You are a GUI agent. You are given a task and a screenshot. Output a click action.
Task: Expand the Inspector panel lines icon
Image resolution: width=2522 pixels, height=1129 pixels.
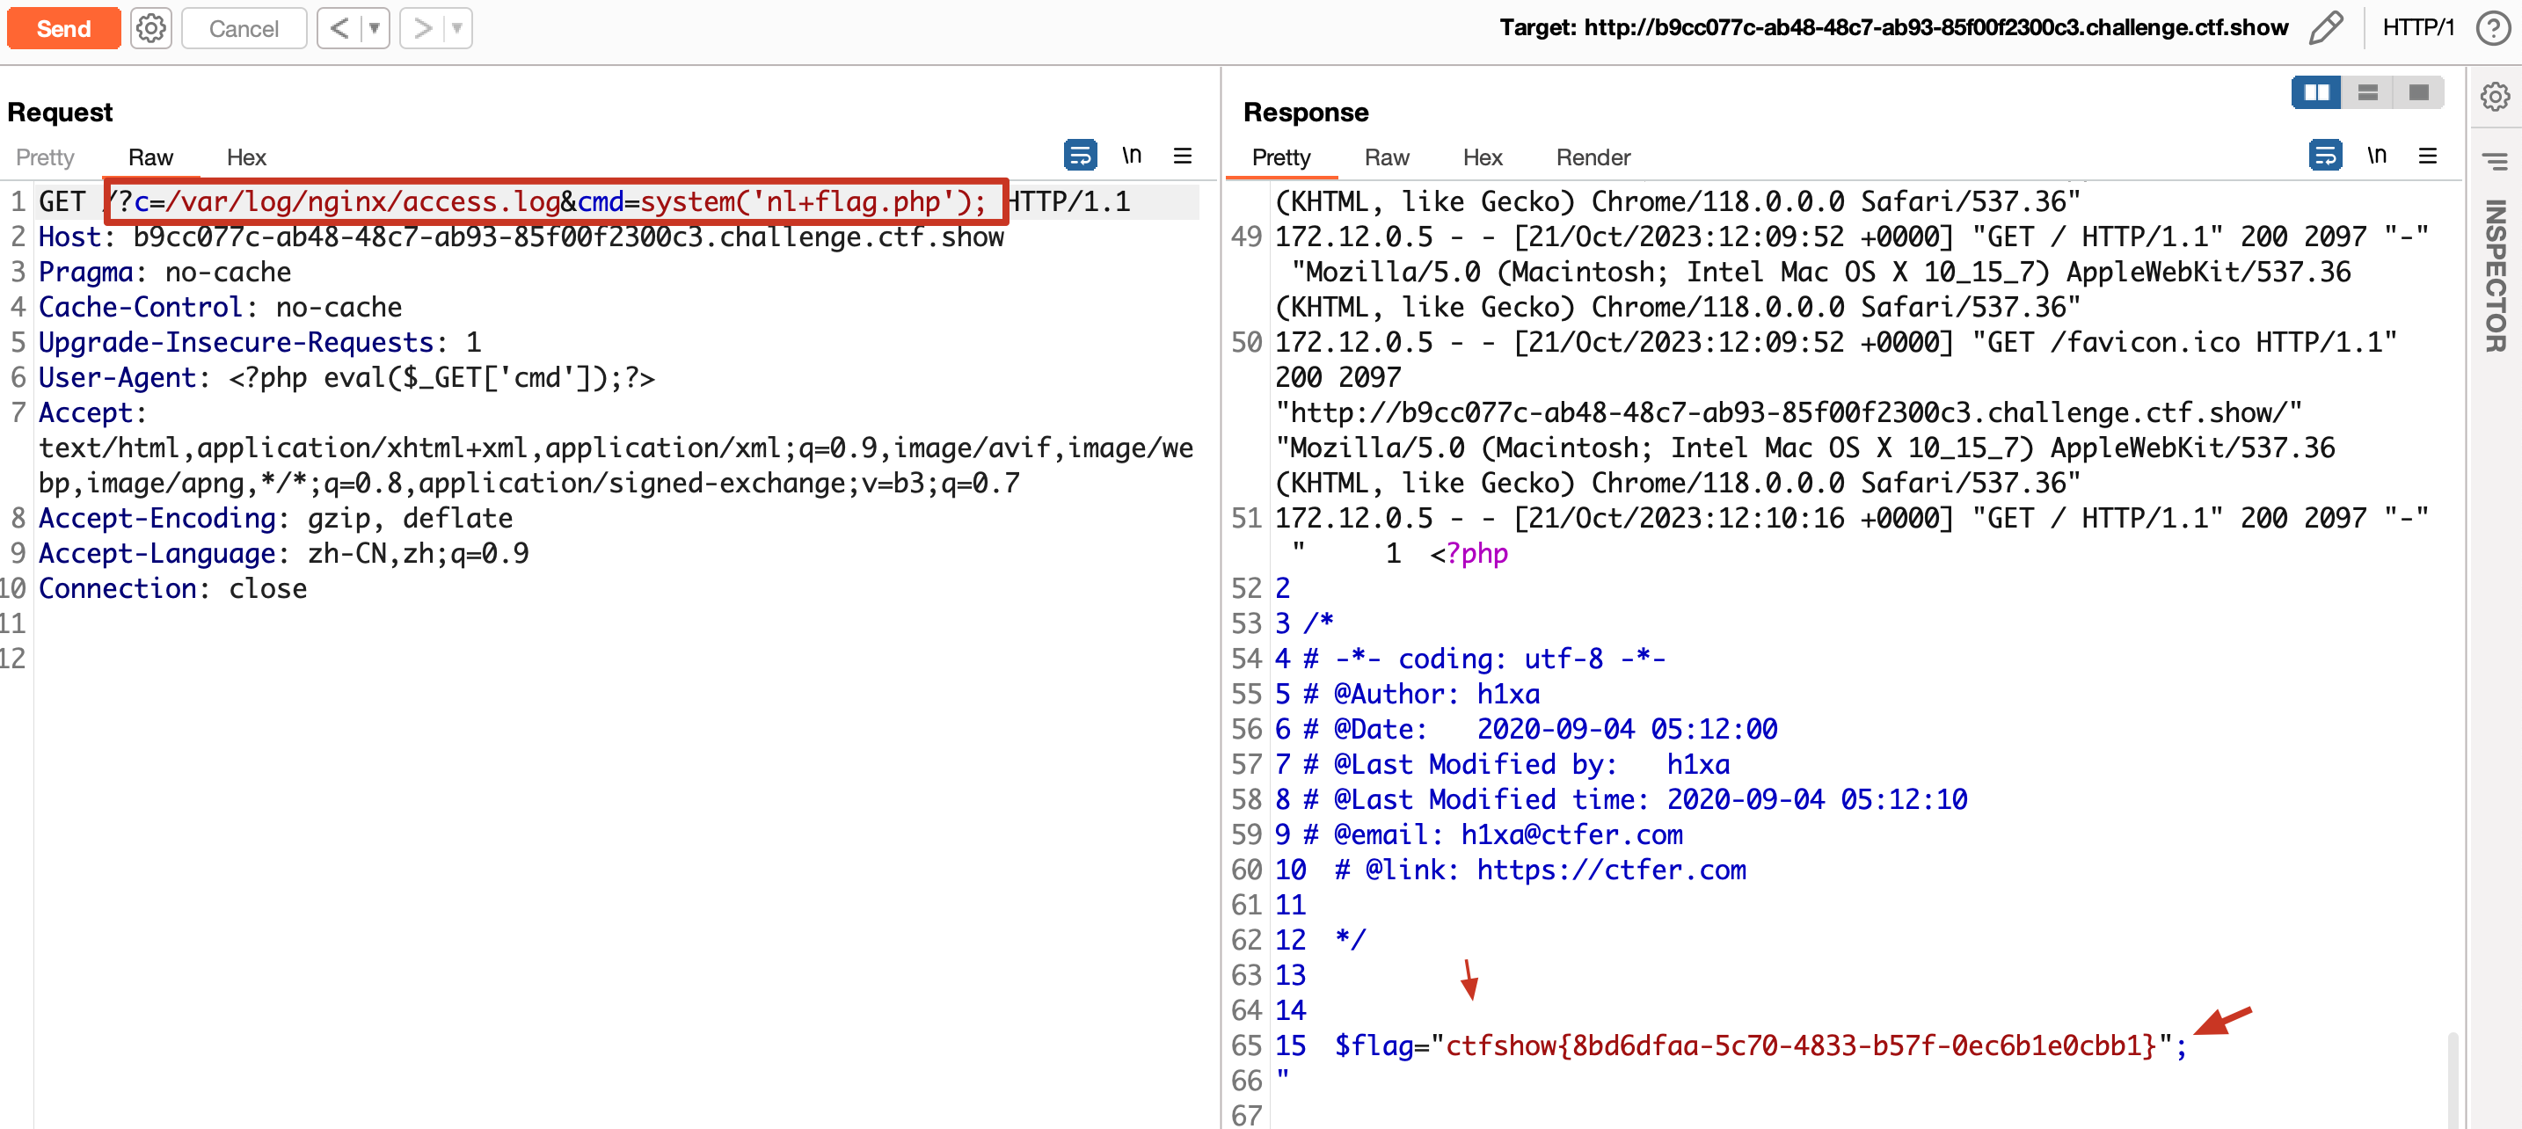point(2495,160)
